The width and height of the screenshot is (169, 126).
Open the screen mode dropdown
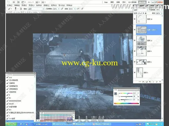click(x=44, y=2)
